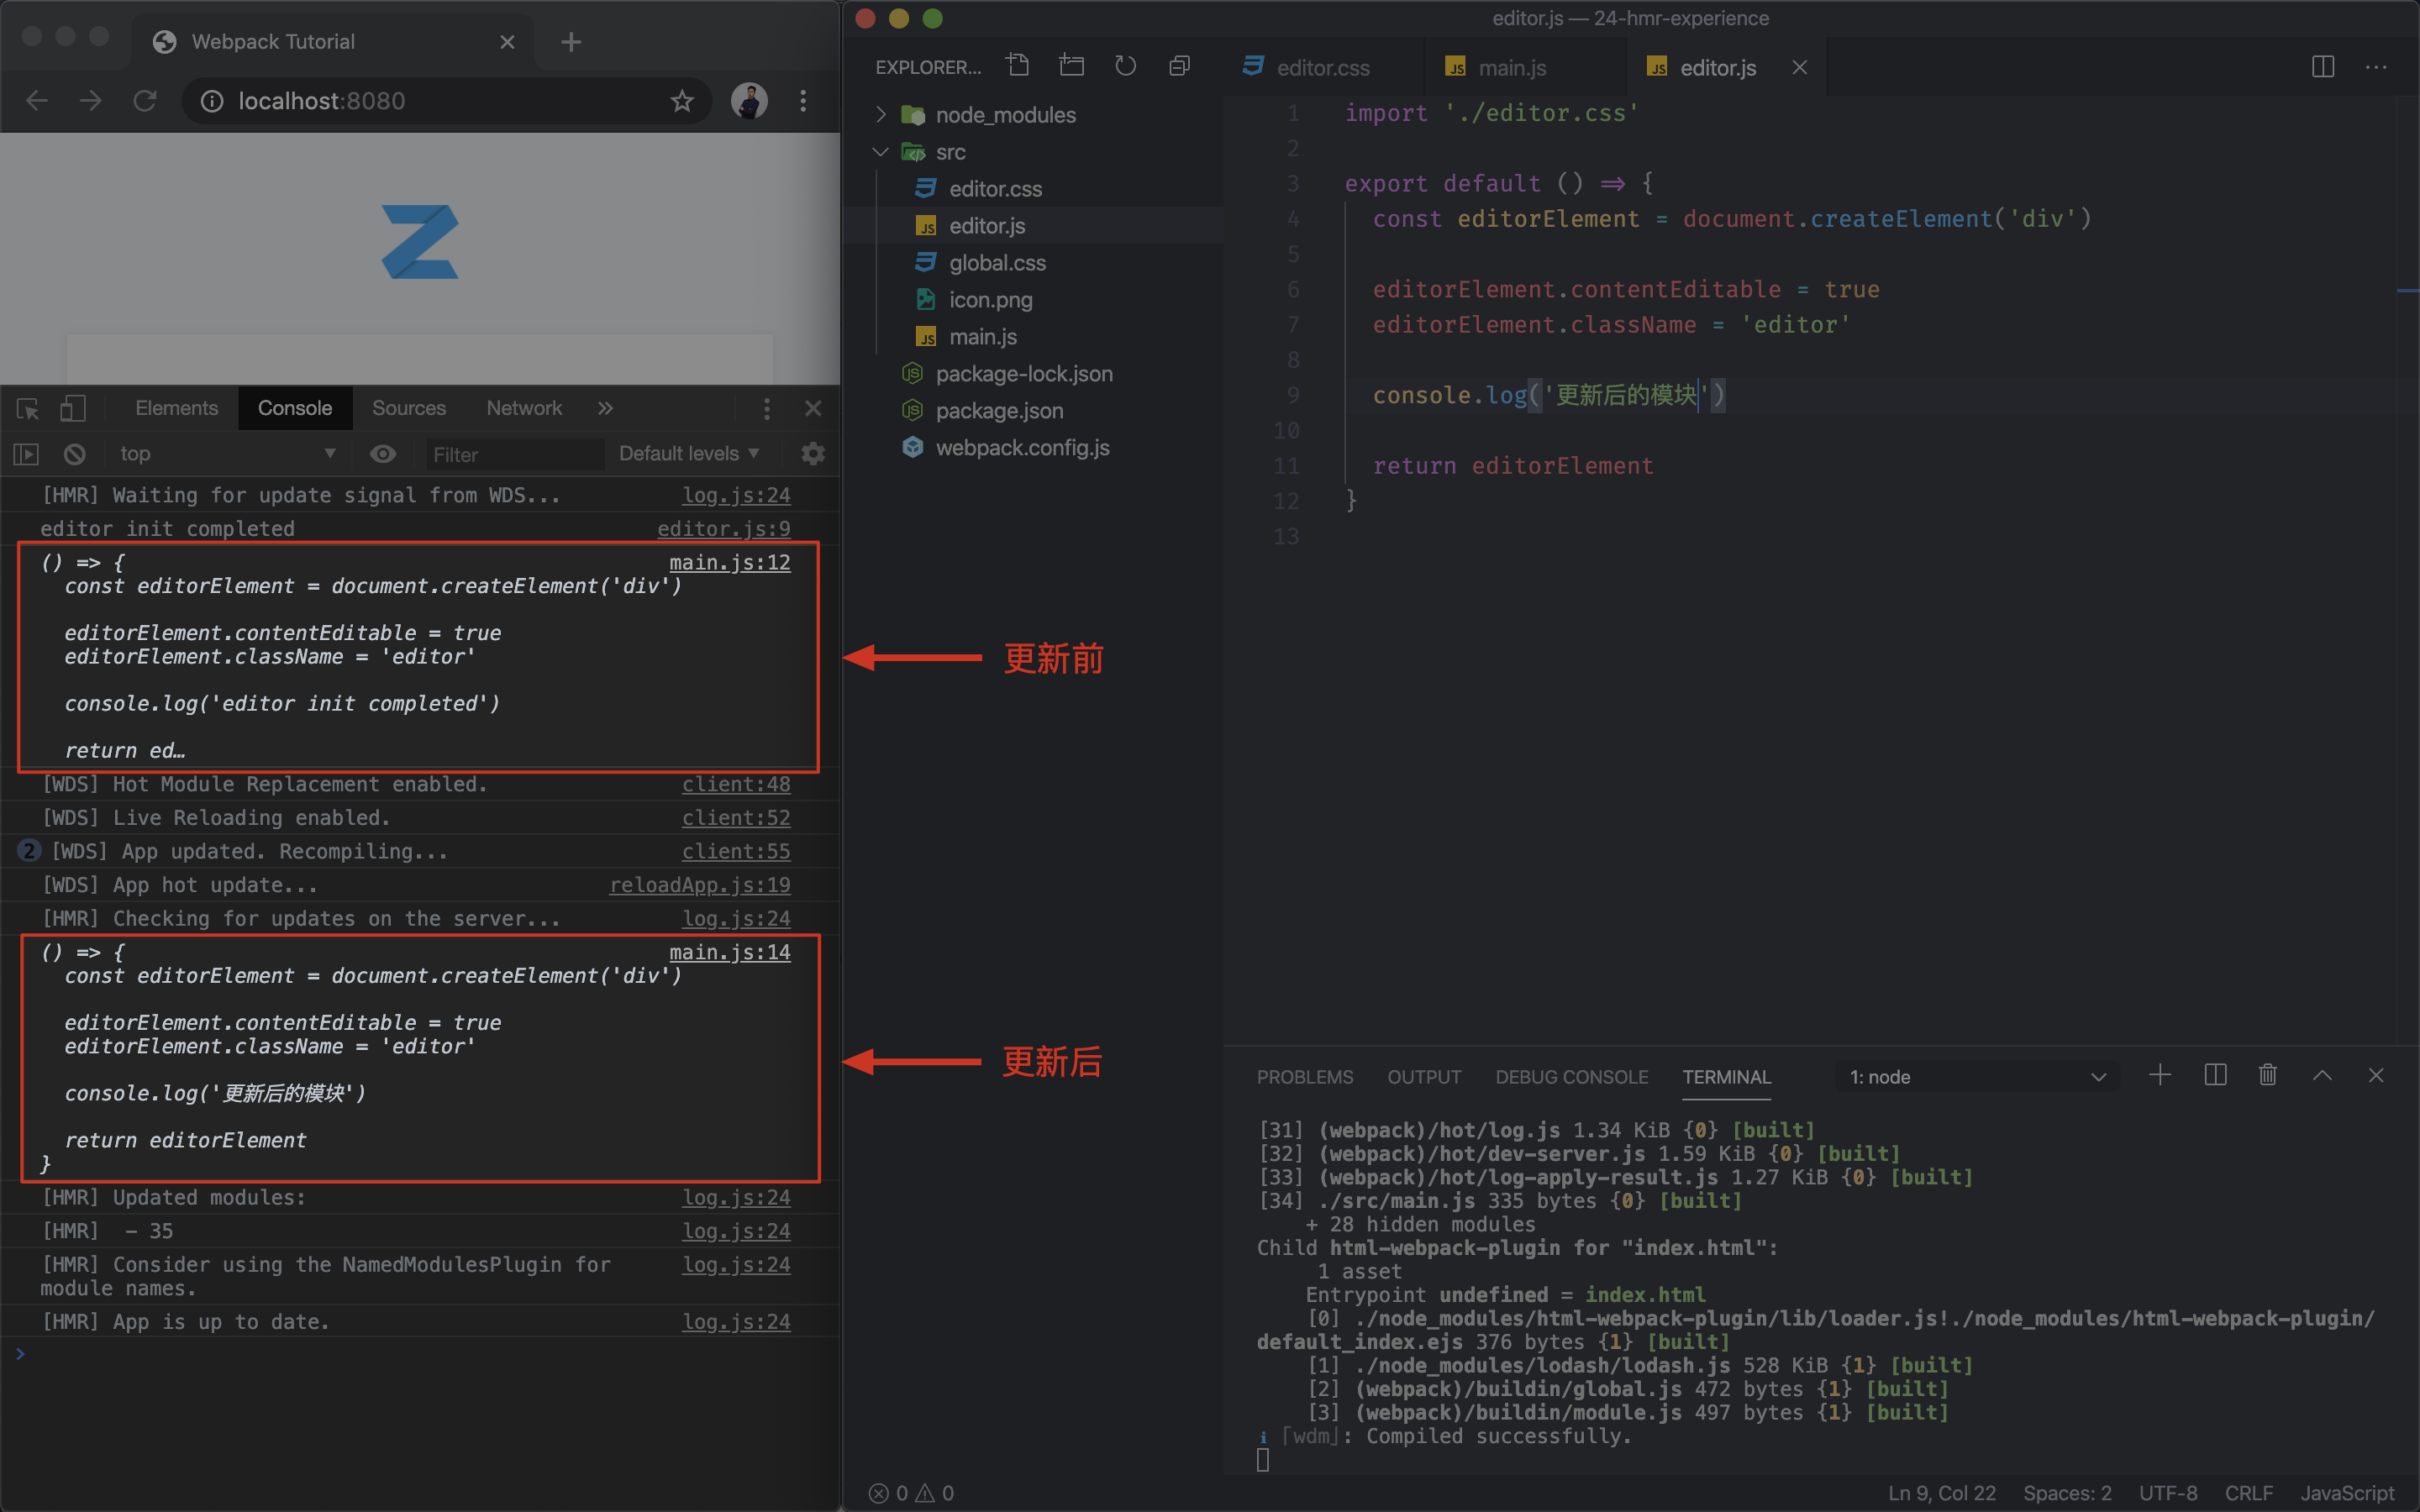Switch to the editor.css editor tab
This screenshot has width=2420, height=1512.
(1323, 67)
